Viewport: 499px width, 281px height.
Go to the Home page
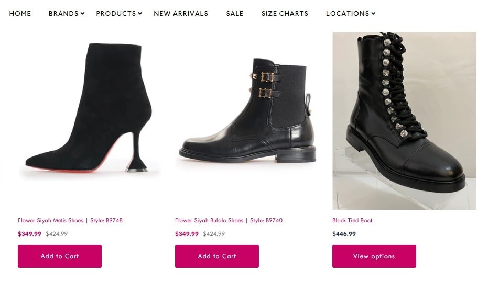pos(20,14)
